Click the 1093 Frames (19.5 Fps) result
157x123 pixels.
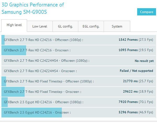[136, 50]
